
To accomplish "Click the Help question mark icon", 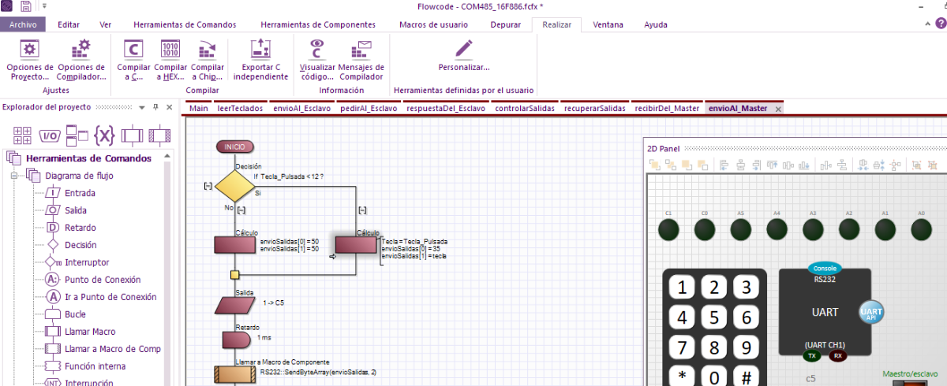I will [940, 24].
